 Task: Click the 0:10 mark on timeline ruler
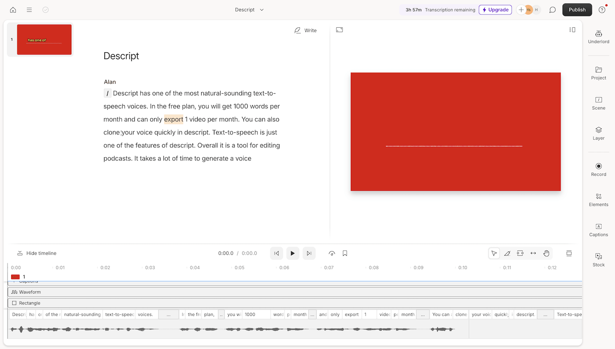(x=463, y=267)
